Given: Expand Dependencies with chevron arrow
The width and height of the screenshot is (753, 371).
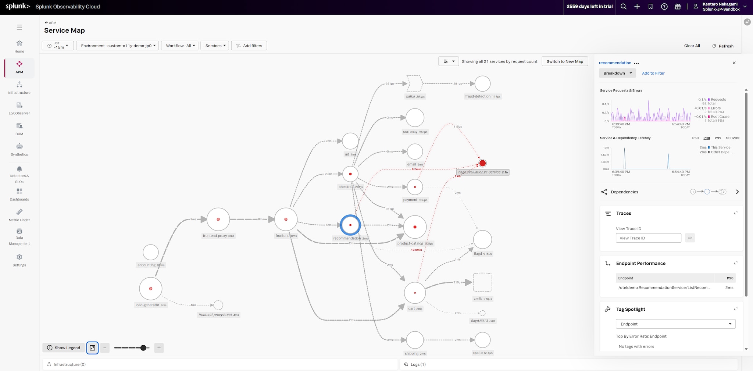Looking at the screenshot, I should coord(737,192).
